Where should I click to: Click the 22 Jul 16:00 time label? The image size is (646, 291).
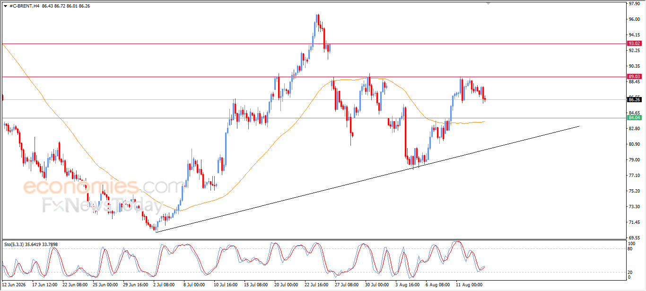[x=316, y=285]
